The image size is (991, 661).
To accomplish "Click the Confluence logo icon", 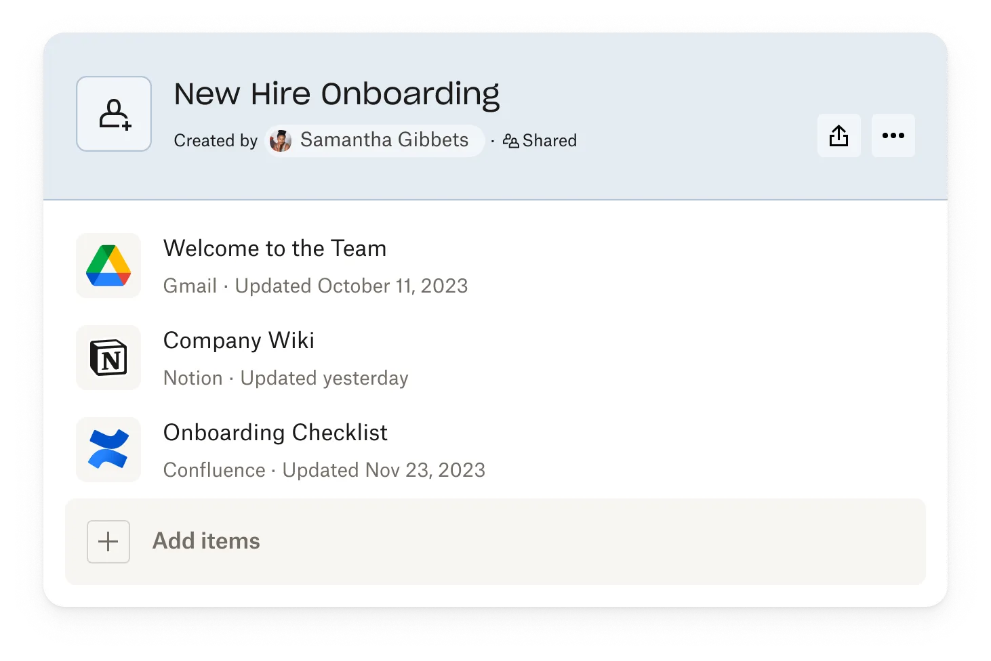I will (108, 450).
